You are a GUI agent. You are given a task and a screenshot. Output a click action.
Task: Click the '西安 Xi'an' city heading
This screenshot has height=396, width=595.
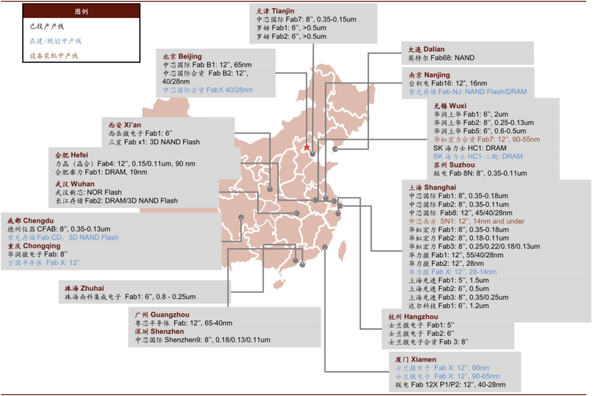(x=125, y=125)
